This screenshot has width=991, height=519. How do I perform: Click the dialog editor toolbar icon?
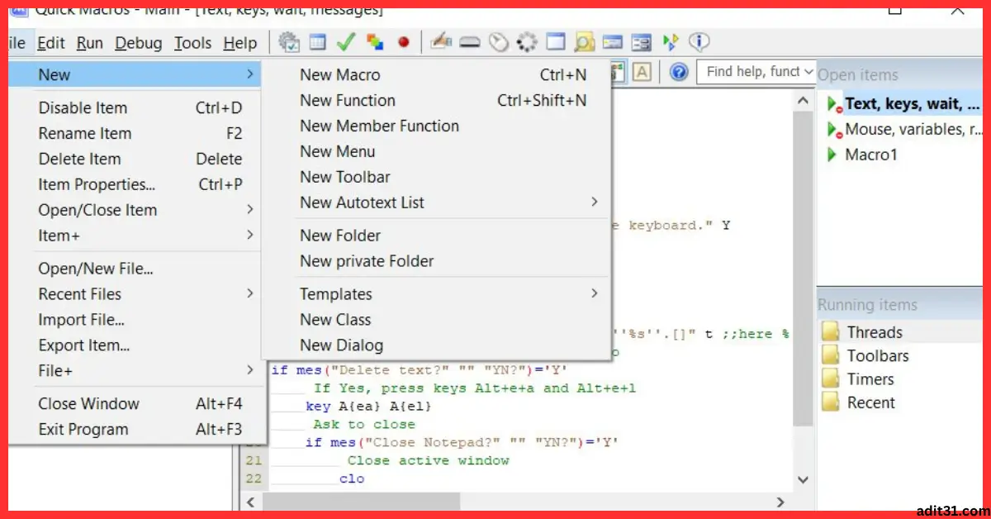(x=642, y=42)
